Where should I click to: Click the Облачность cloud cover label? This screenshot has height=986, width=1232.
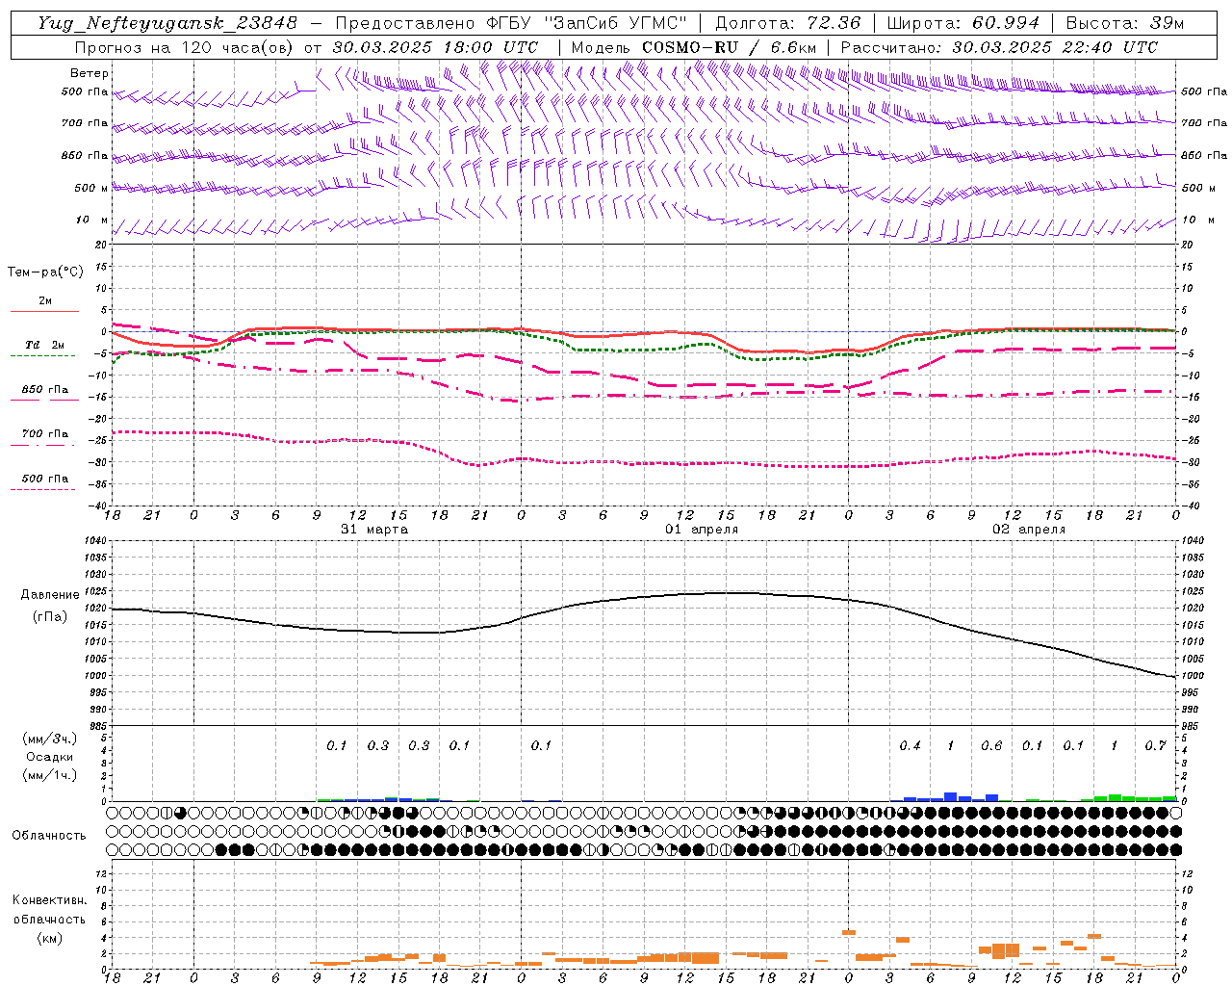[49, 836]
